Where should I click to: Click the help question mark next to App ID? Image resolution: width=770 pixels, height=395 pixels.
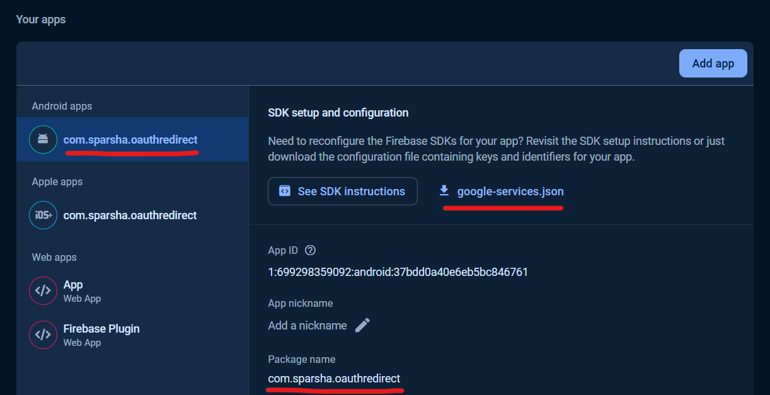coord(310,250)
